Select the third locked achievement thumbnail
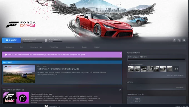 (x=144, y=69)
